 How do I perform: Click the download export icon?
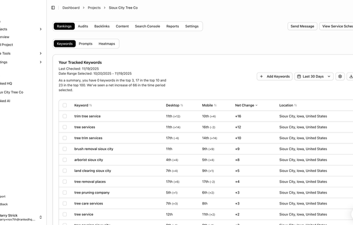click(x=350, y=77)
